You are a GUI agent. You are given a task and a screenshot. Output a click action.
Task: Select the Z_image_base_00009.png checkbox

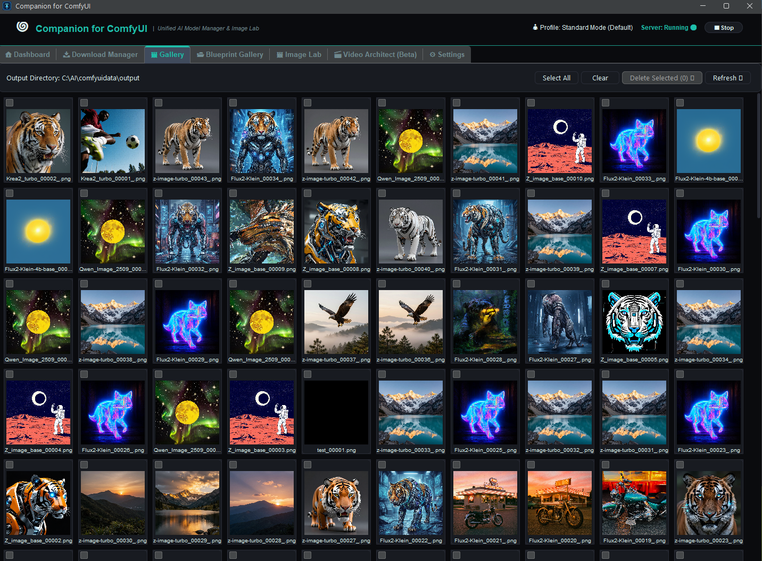click(233, 193)
